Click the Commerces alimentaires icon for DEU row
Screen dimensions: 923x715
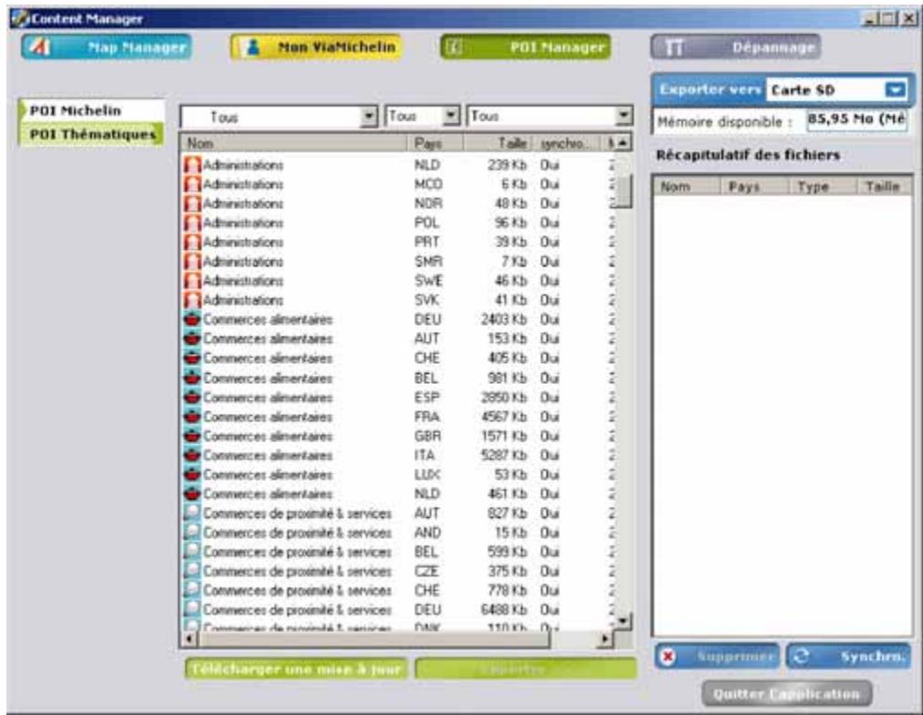coord(192,319)
